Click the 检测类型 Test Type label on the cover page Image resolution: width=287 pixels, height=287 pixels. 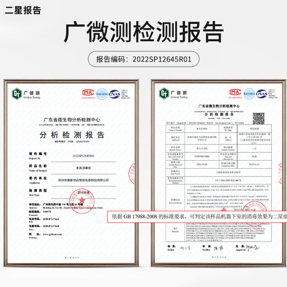tap(38, 193)
